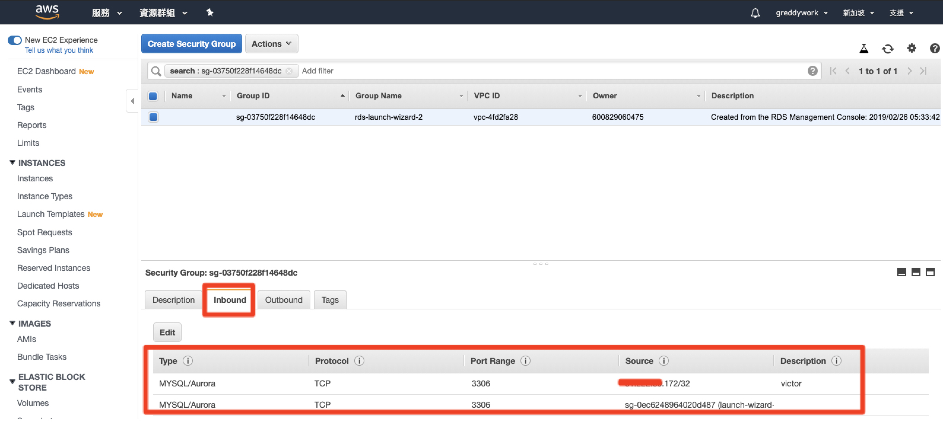Open the experiments flask icon
Image resolution: width=943 pixels, height=422 pixels.
tap(863, 48)
